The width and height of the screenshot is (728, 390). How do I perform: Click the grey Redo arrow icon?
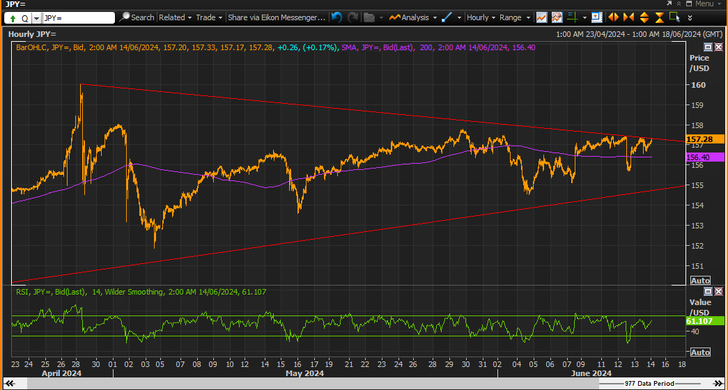pyautogui.click(x=353, y=17)
